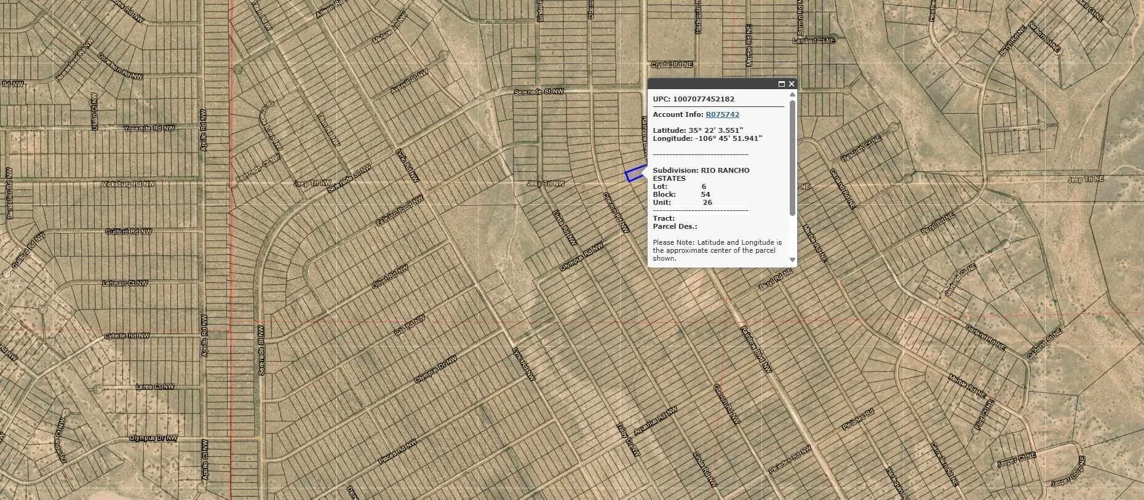This screenshot has width=1144, height=500.
Task: Click the Lehman Ct NW street label
Action: tap(125, 284)
